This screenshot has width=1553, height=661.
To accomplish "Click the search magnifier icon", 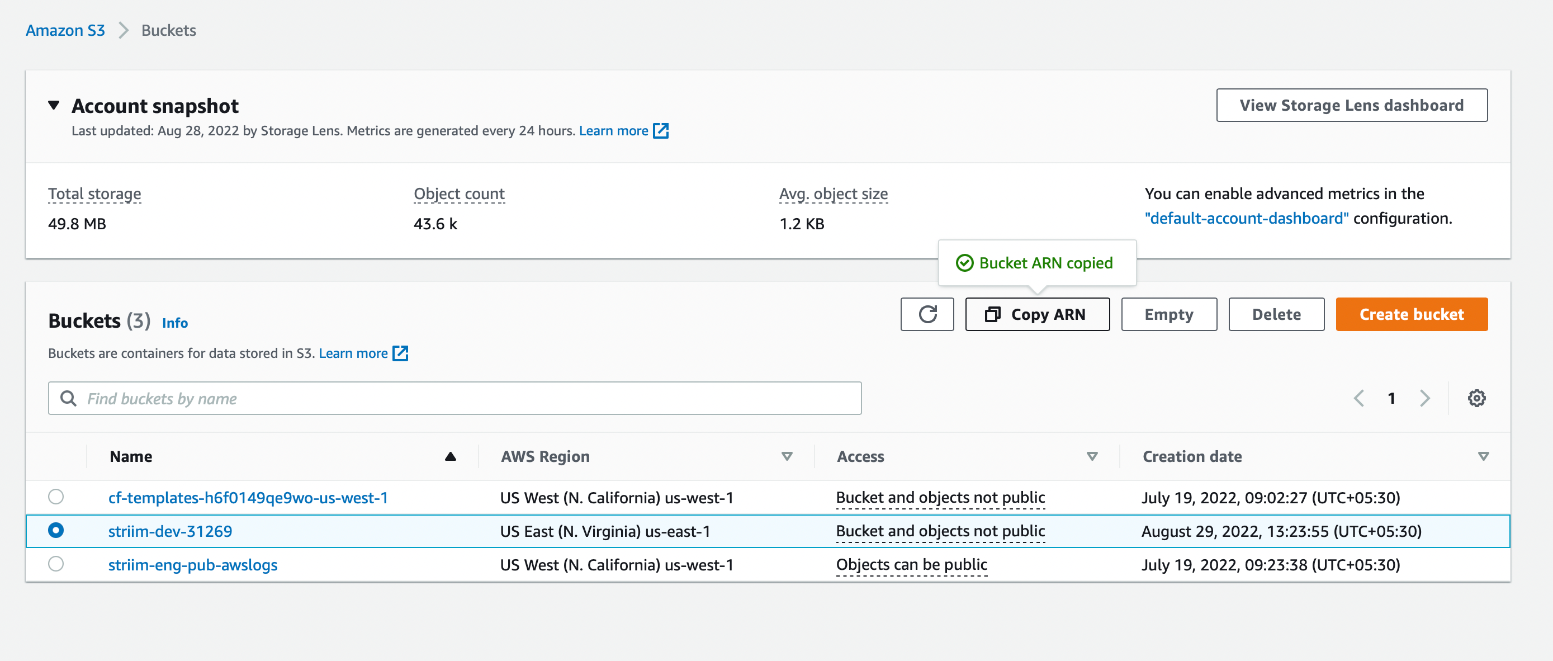I will [69, 398].
